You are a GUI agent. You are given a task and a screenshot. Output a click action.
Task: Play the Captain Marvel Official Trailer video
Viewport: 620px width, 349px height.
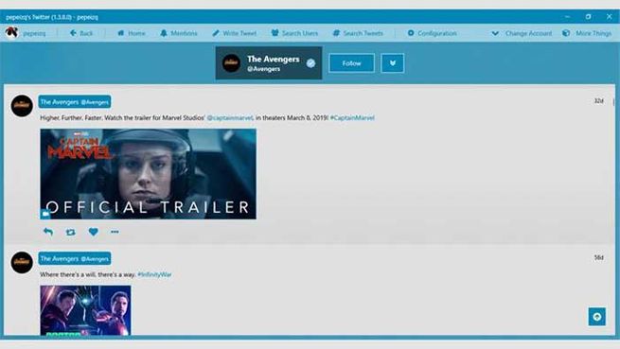click(x=148, y=174)
